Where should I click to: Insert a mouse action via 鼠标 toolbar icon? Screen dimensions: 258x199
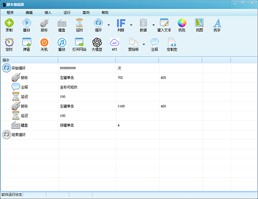(44, 23)
